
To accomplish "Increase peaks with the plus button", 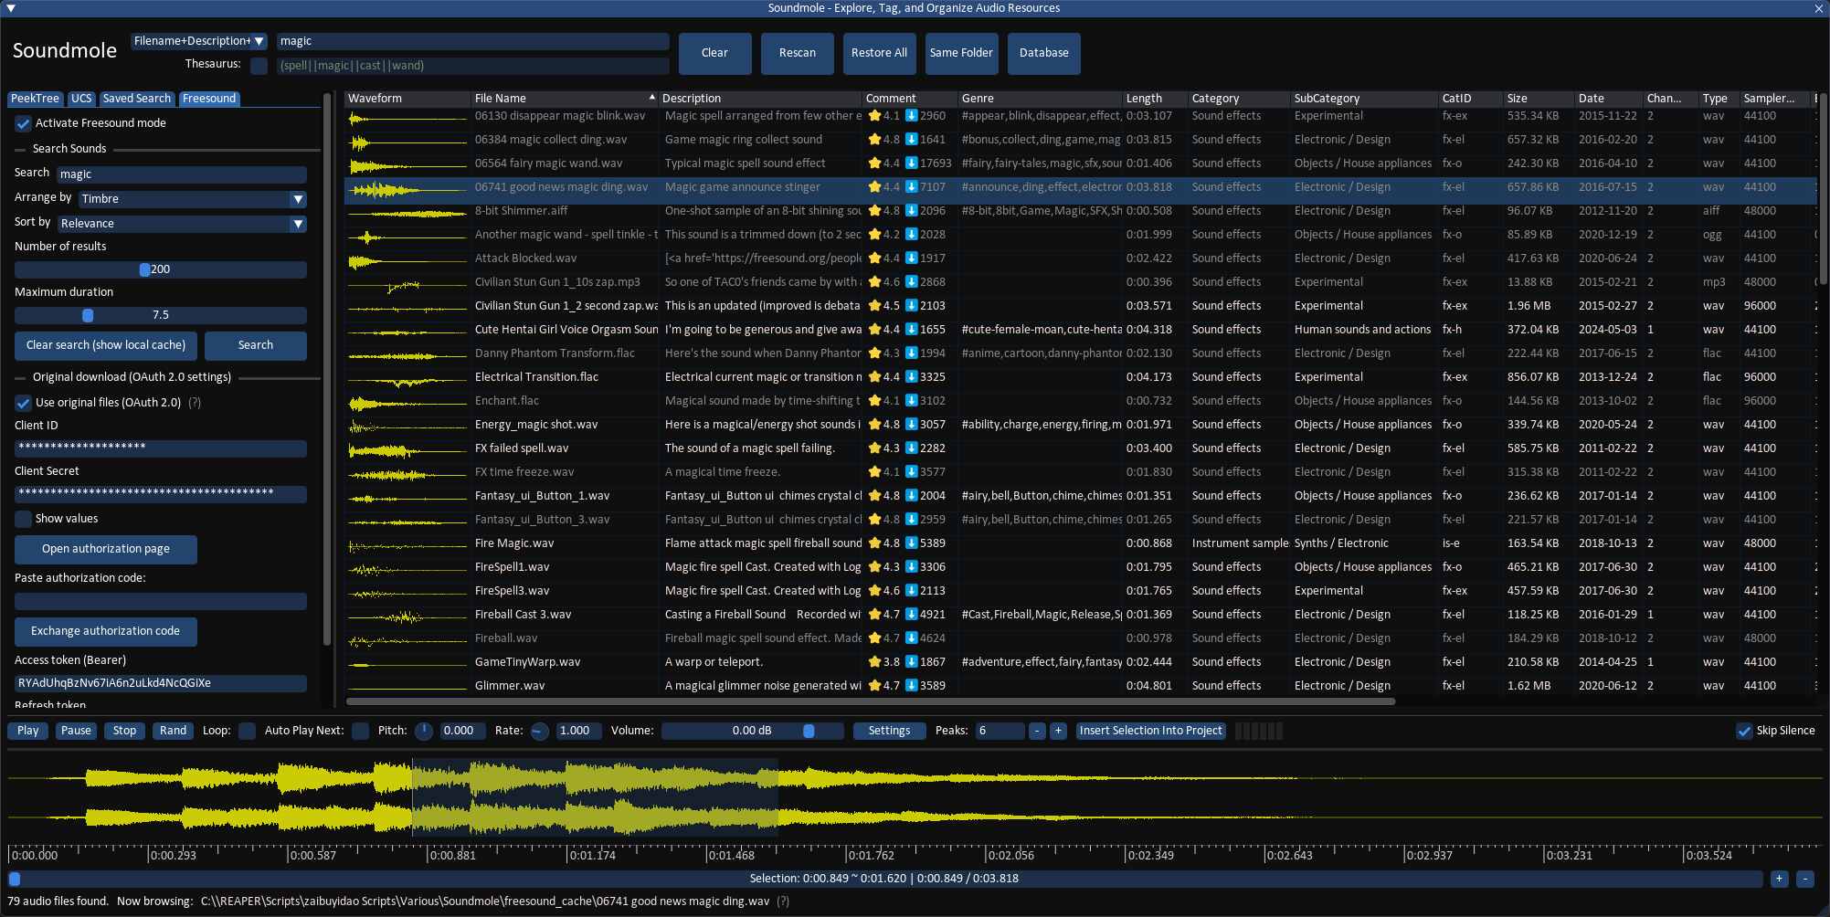I will click(x=1058, y=731).
